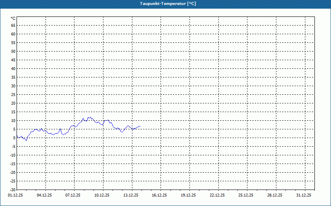Click the date label 07.12.25
The width and height of the screenshot is (331, 206).
click(x=73, y=195)
